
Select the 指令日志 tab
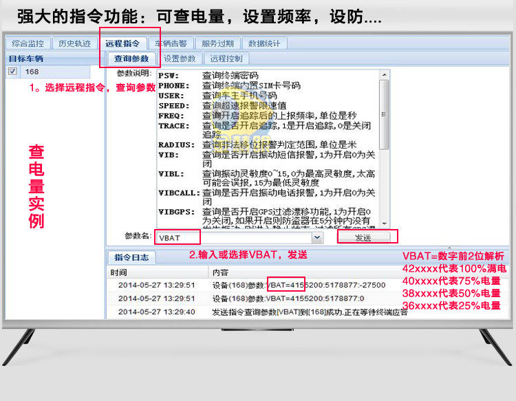[131, 257]
